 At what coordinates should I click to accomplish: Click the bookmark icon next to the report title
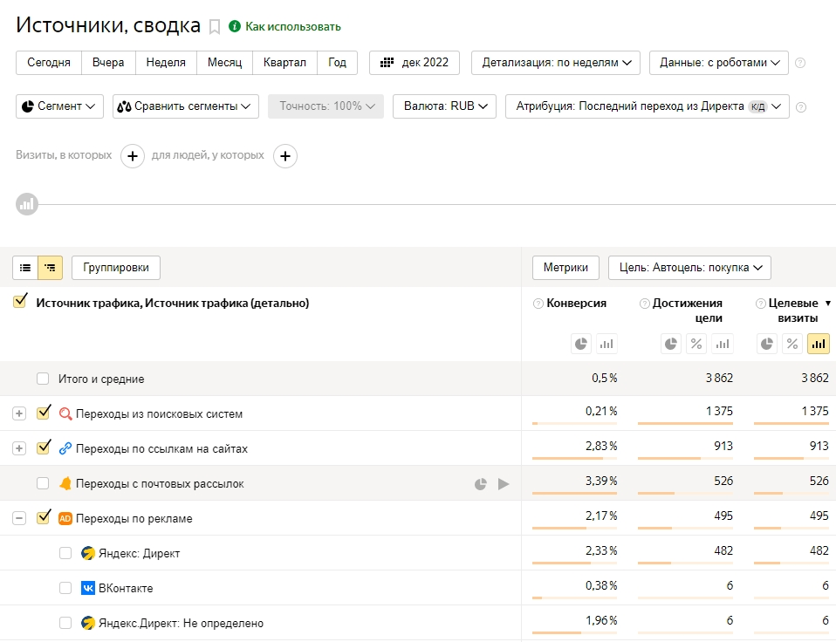pyautogui.click(x=215, y=27)
